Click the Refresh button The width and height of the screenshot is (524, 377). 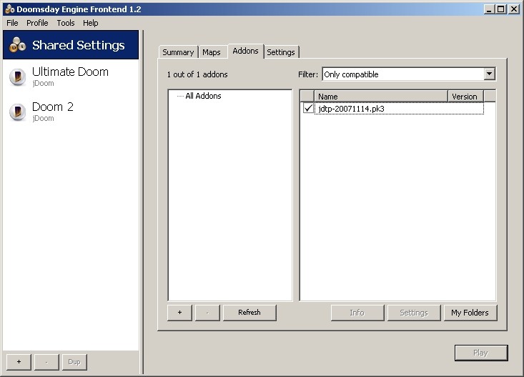[249, 313]
